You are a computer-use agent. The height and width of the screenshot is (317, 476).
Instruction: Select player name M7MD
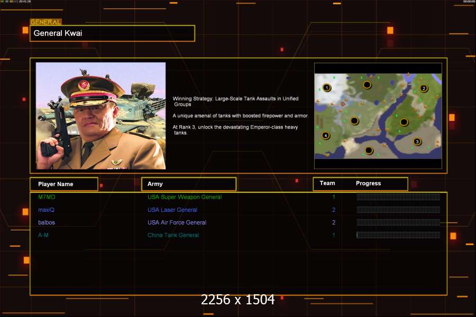click(x=47, y=197)
